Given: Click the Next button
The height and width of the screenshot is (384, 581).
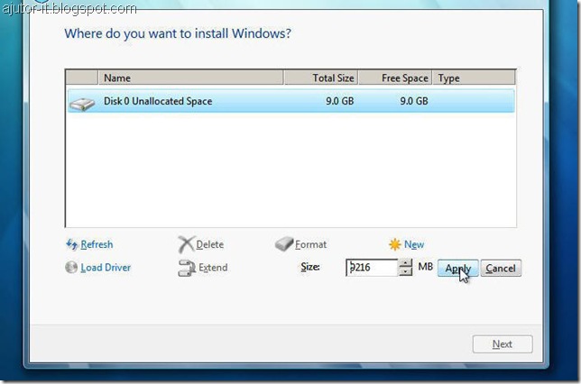Looking at the screenshot, I should [503, 344].
